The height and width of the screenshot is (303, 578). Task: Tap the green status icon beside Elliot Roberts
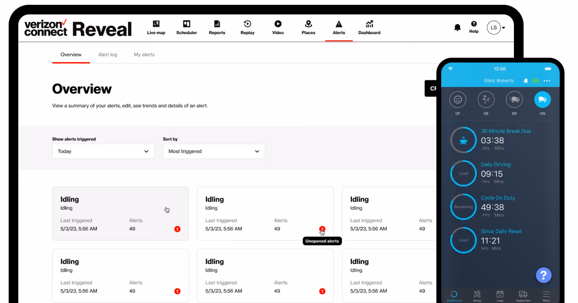[x=535, y=81]
